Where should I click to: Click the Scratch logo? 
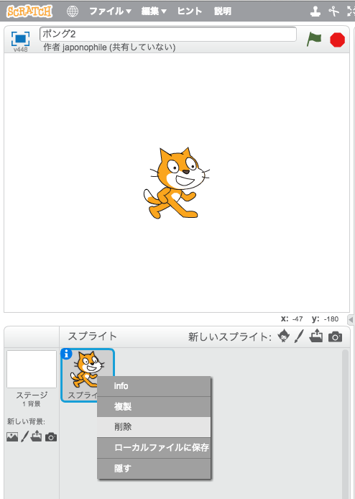(x=29, y=12)
